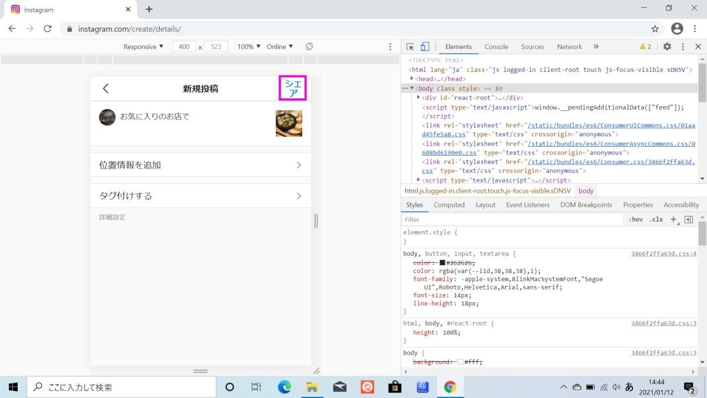This screenshot has height=398, width=707.
Task: Open Mail app from taskbar
Action: click(x=340, y=387)
